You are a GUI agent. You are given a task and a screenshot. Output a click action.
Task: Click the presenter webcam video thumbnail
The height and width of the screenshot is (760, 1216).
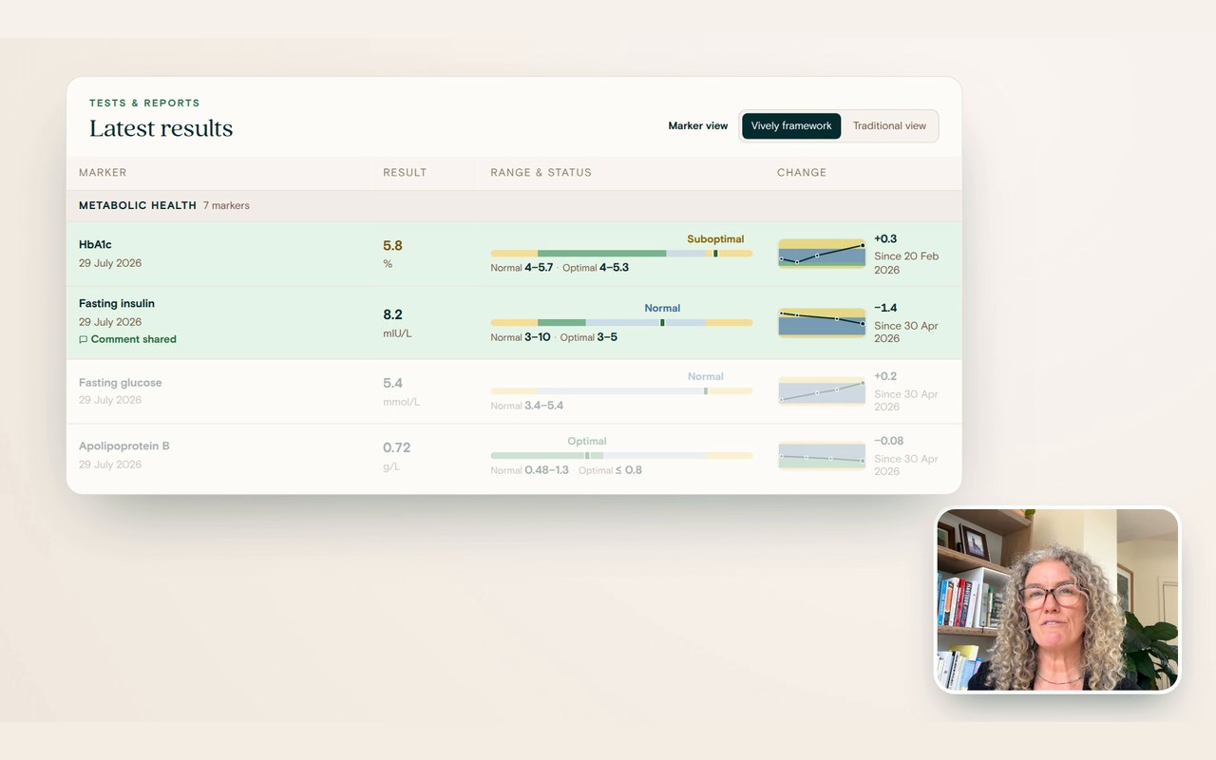[1057, 599]
